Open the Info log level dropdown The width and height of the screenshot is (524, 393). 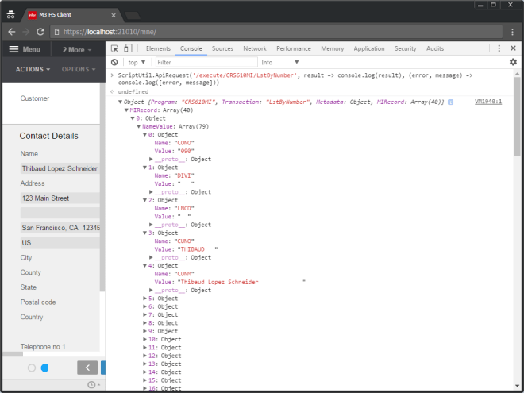279,62
